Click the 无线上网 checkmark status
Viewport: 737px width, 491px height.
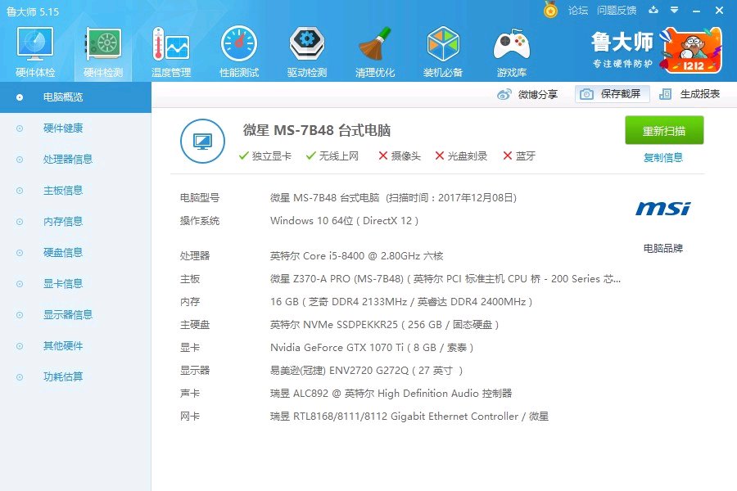tap(332, 156)
